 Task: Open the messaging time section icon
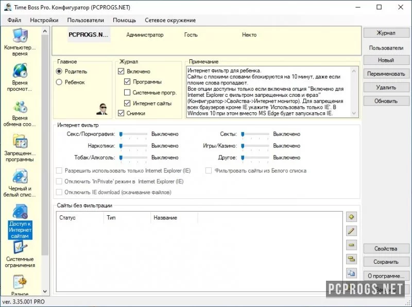20,107
